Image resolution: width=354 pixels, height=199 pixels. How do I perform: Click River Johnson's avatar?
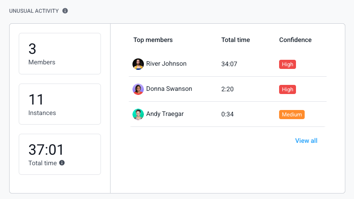click(x=138, y=64)
